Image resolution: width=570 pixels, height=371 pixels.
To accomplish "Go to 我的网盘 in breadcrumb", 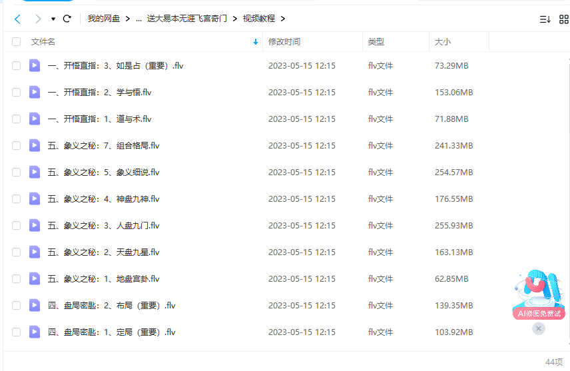I will 104,19.
